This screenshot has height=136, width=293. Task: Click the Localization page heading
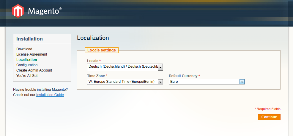coord(93,38)
